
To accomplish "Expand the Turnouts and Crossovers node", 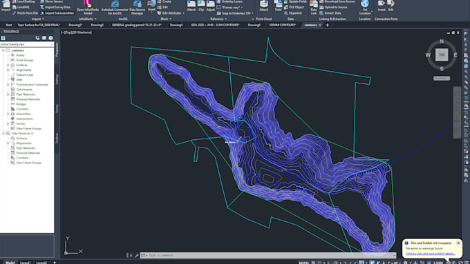I will click(x=8, y=85).
